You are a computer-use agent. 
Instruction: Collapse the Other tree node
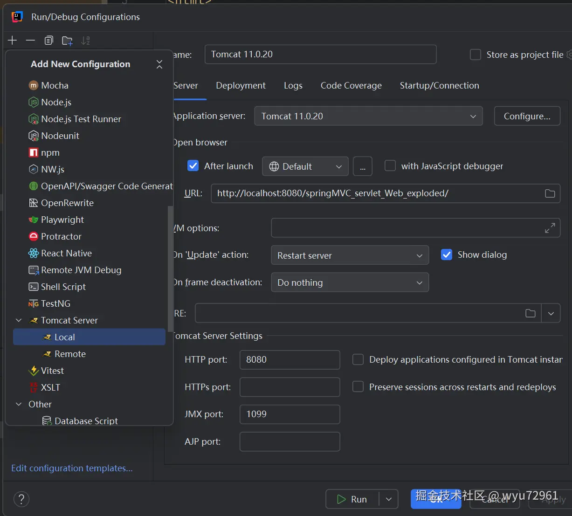tap(19, 404)
